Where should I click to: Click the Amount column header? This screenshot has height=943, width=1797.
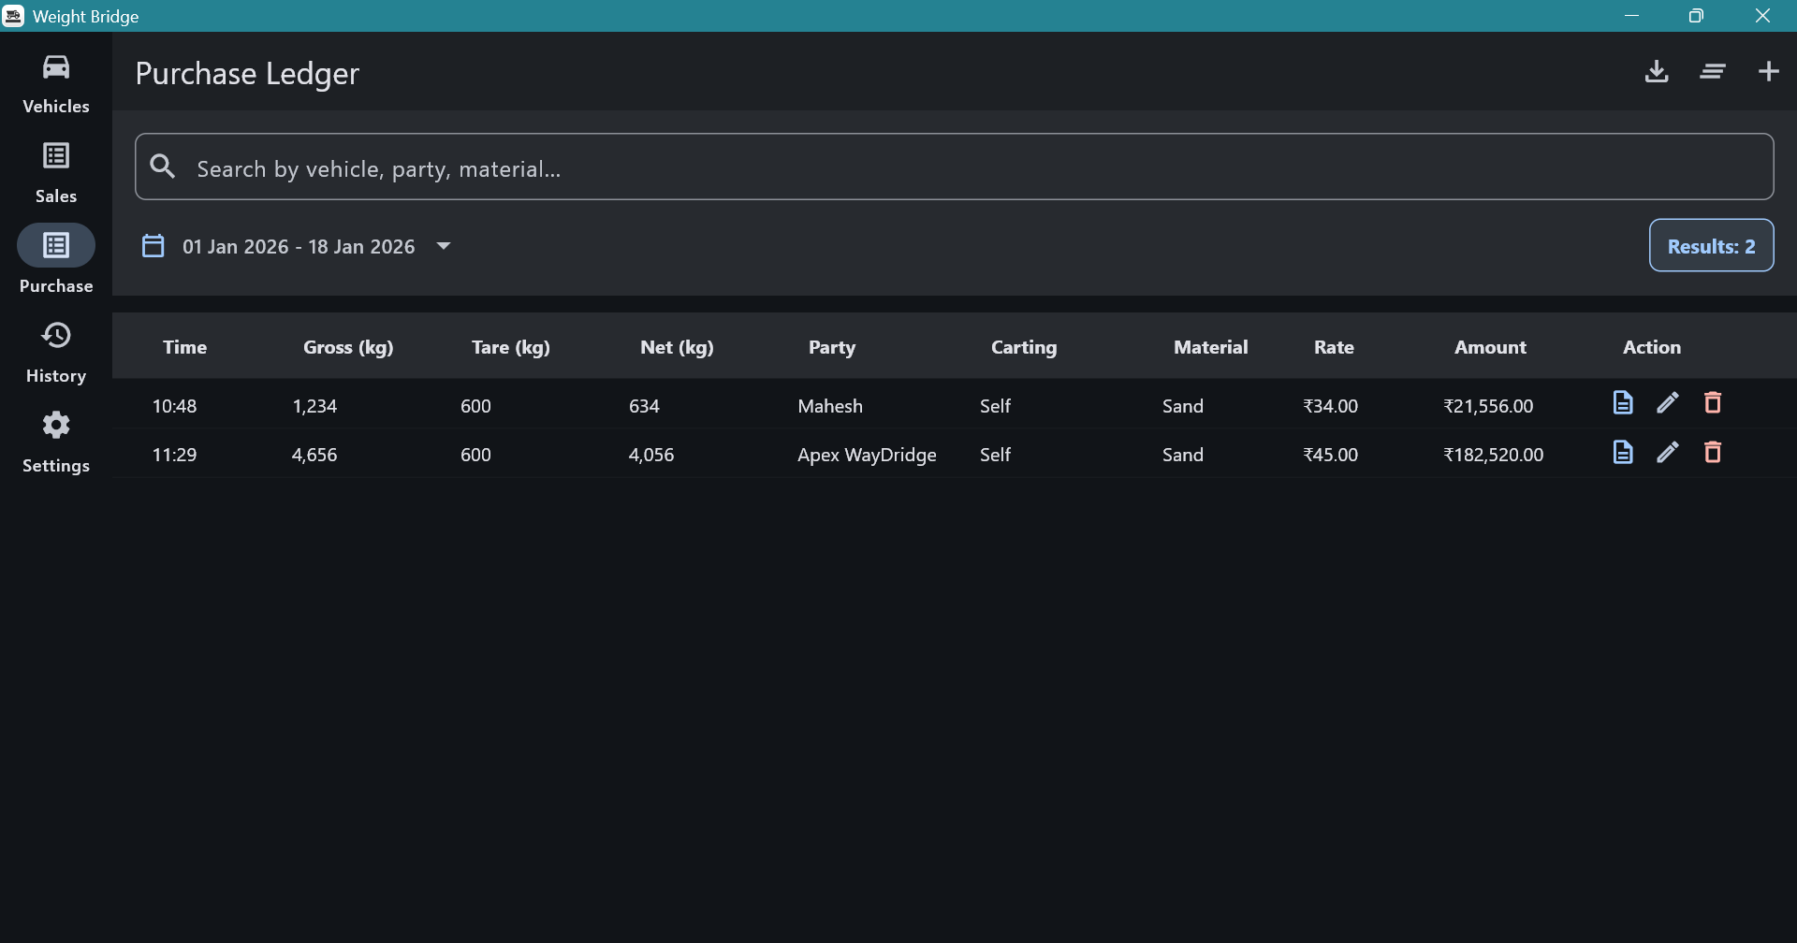click(x=1490, y=347)
